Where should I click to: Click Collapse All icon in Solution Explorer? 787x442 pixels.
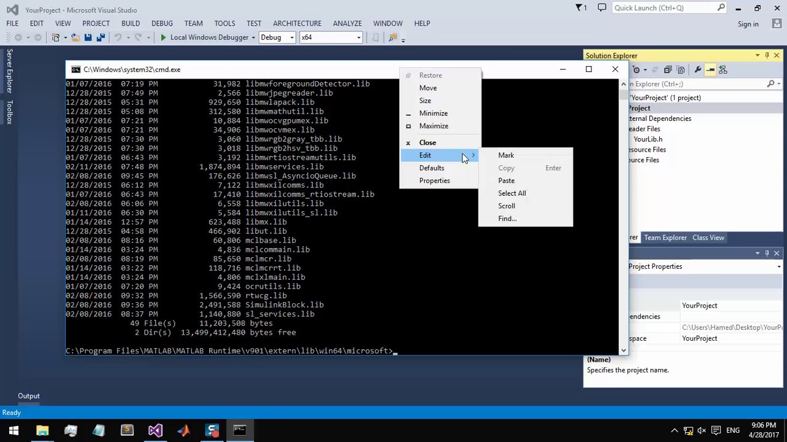tap(668, 70)
